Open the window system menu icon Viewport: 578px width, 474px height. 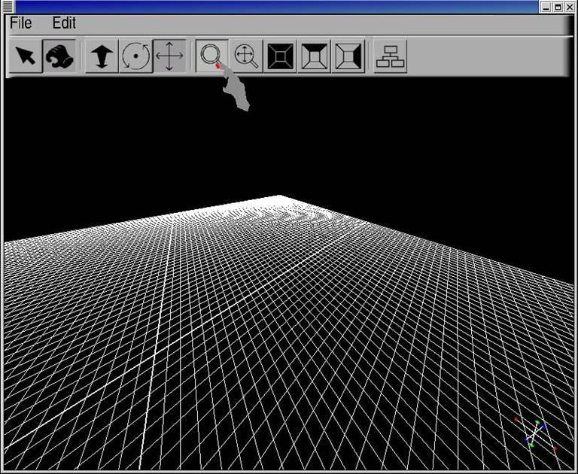8,7
